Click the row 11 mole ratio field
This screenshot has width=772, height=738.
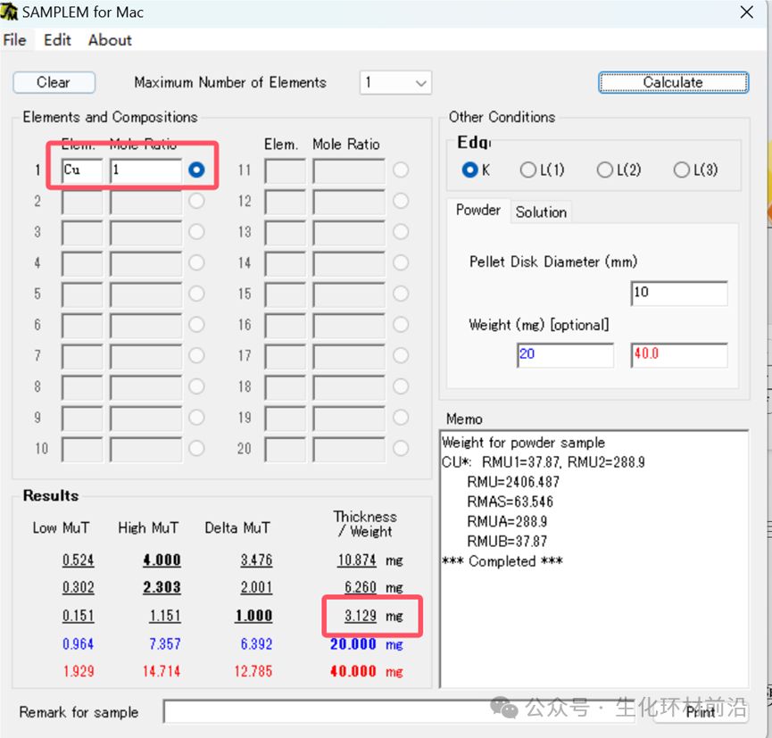point(349,170)
